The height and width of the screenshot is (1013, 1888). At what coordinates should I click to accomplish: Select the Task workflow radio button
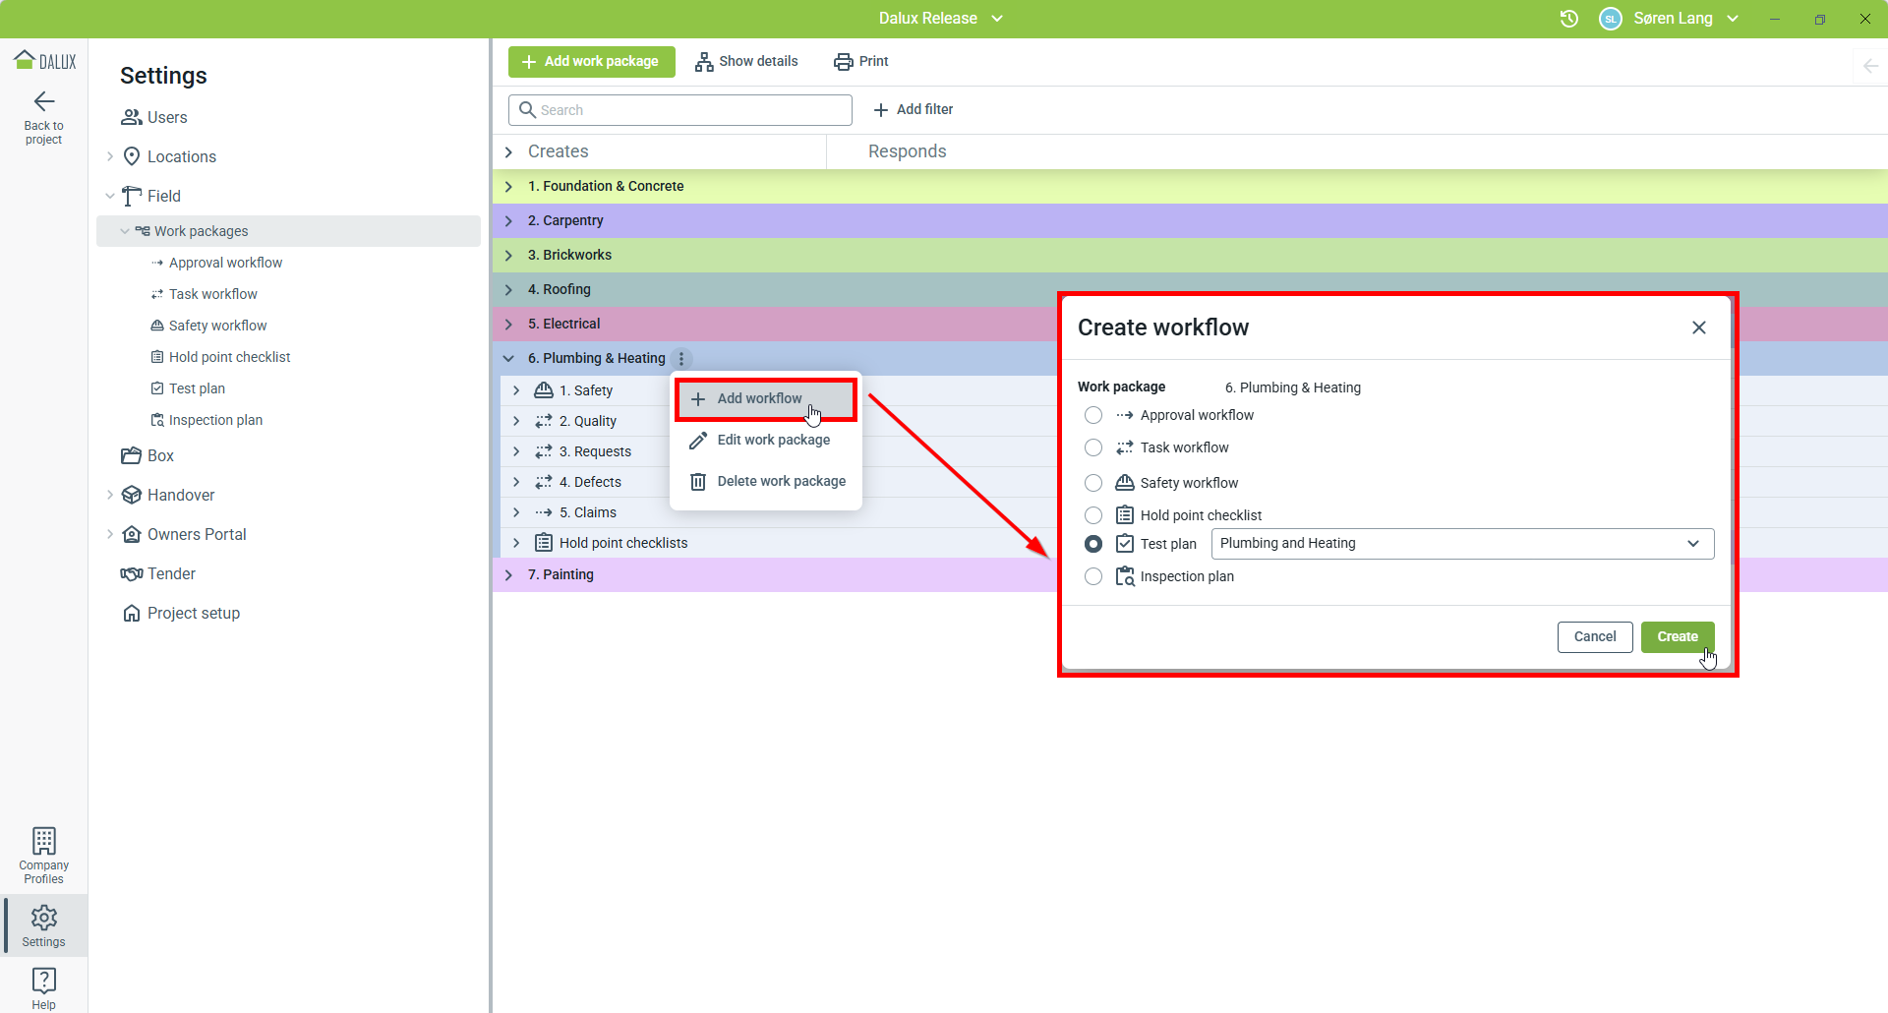1093,447
